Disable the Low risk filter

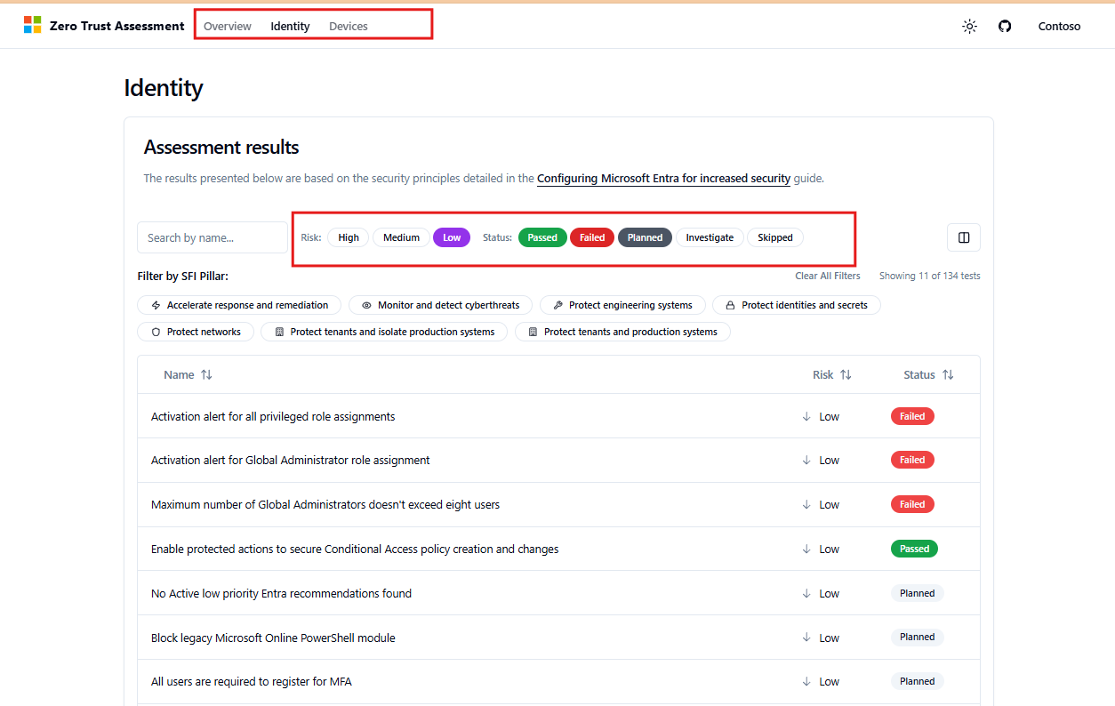tap(451, 237)
